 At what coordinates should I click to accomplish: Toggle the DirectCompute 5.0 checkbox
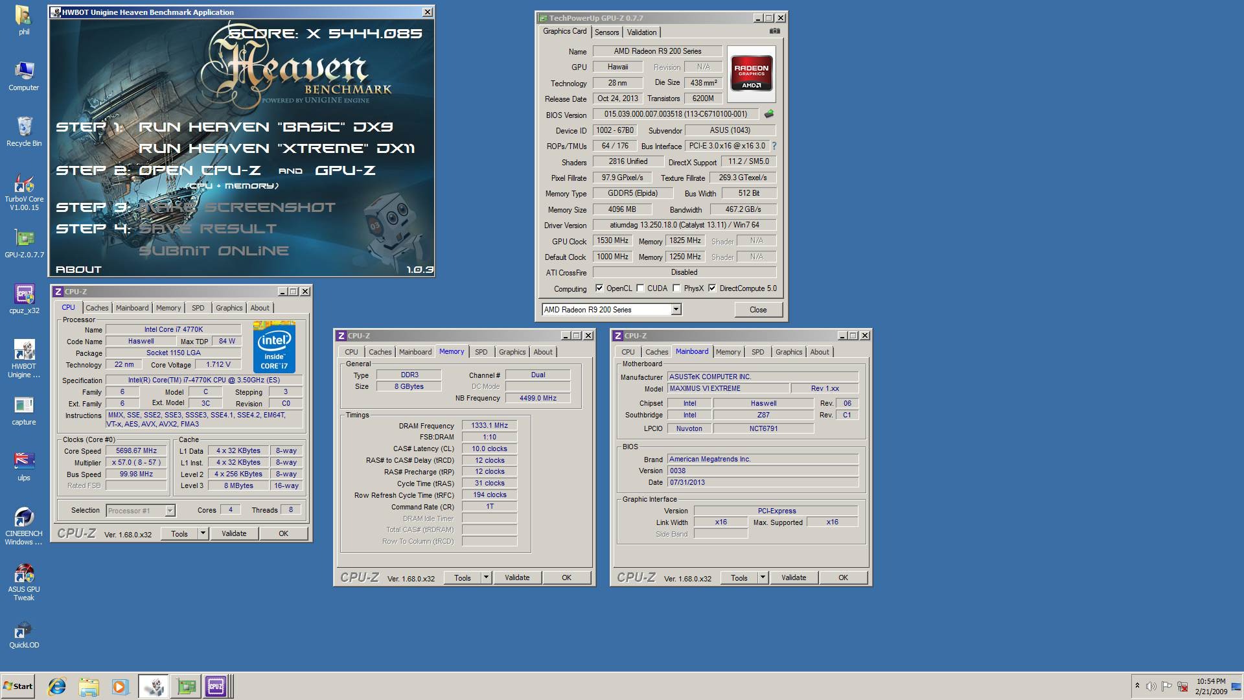712,288
